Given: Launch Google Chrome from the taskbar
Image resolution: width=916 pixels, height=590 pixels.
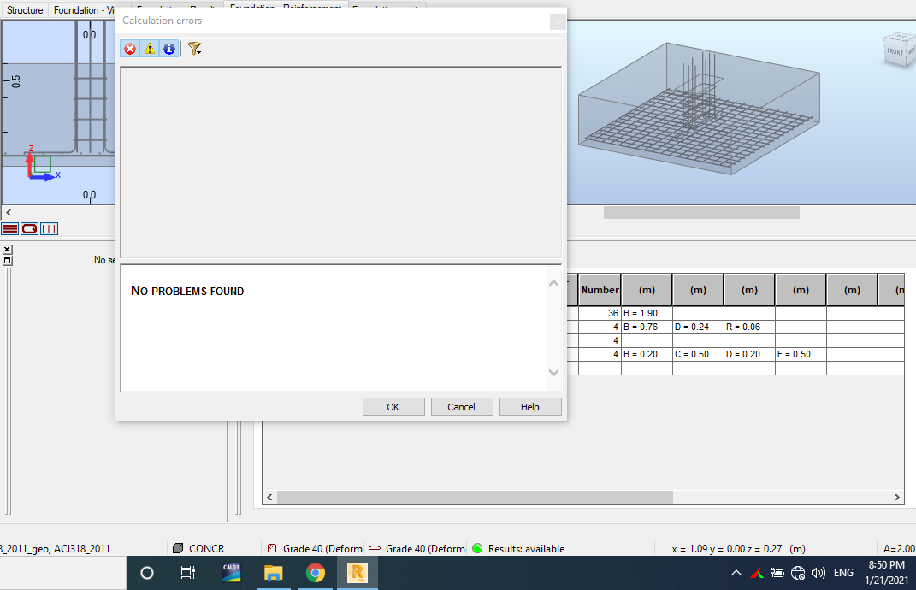Looking at the screenshot, I should (x=315, y=573).
